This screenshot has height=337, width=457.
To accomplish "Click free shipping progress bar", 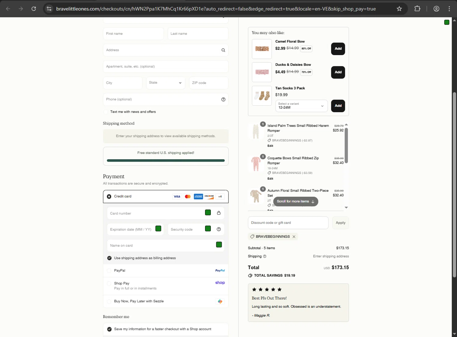I will coord(166,160).
